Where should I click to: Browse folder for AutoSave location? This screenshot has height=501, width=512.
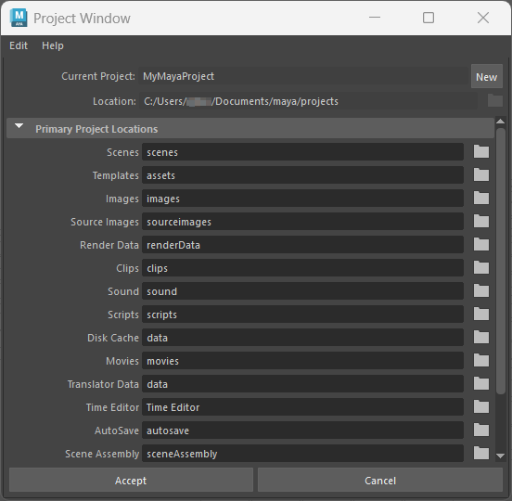481,430
